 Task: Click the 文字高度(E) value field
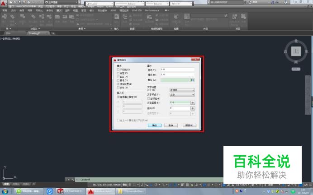(x=180, y=102)
